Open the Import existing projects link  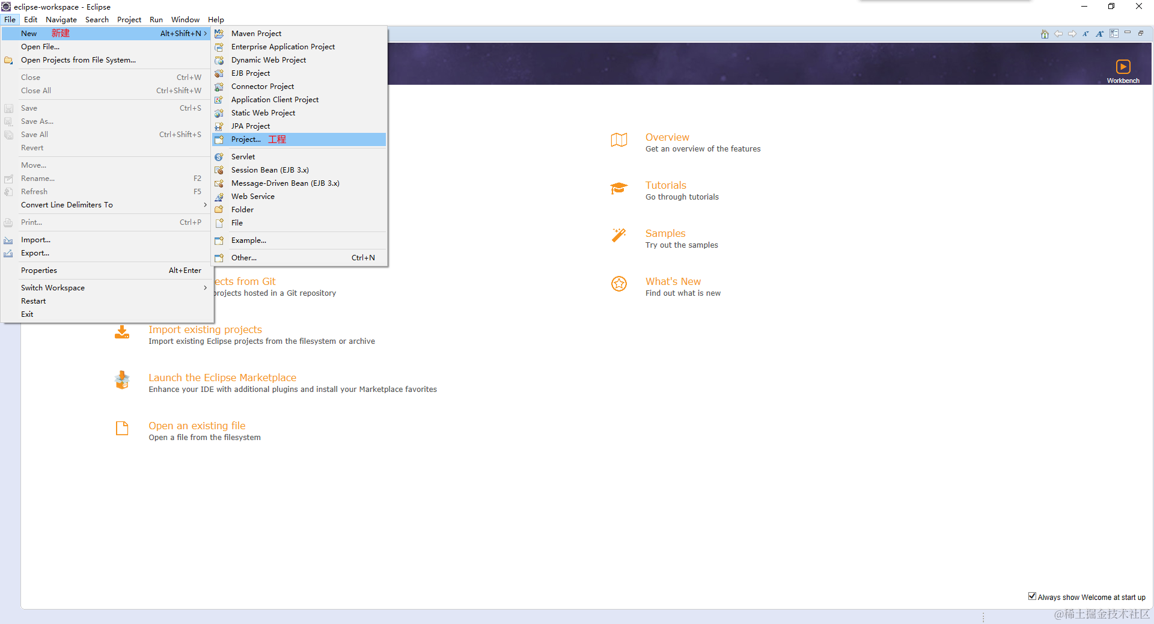pyautogui.click(x=205, y=329)
